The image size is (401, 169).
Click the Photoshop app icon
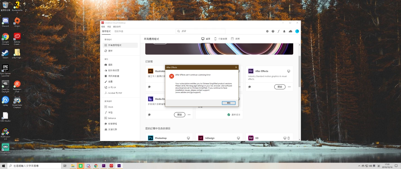click(x=151, y=138)
